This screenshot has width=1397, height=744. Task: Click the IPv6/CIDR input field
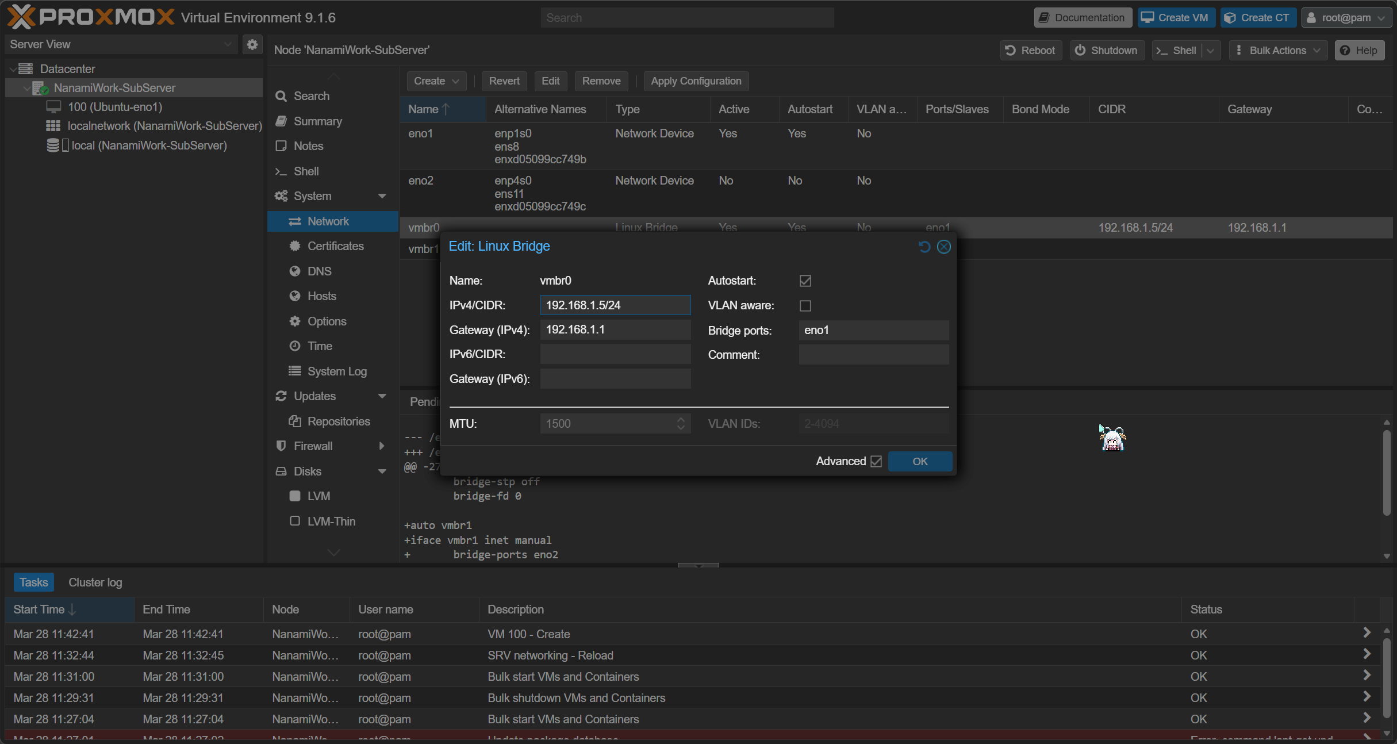(615, 354)
